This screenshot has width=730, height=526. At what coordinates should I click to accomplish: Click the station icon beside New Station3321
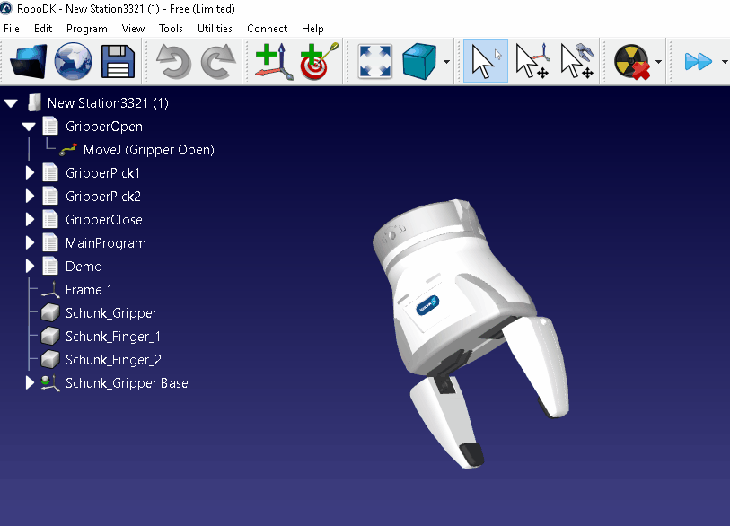click(x=33, y=103)
